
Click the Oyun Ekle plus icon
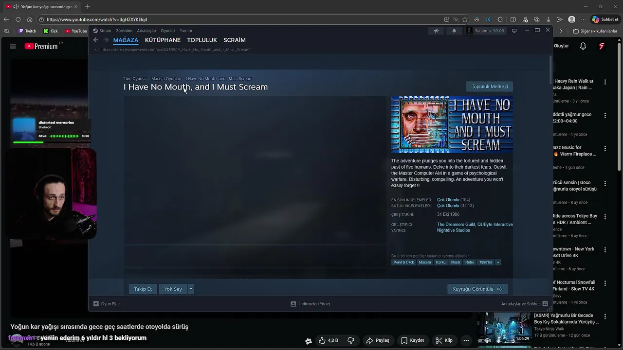point(96,304)
